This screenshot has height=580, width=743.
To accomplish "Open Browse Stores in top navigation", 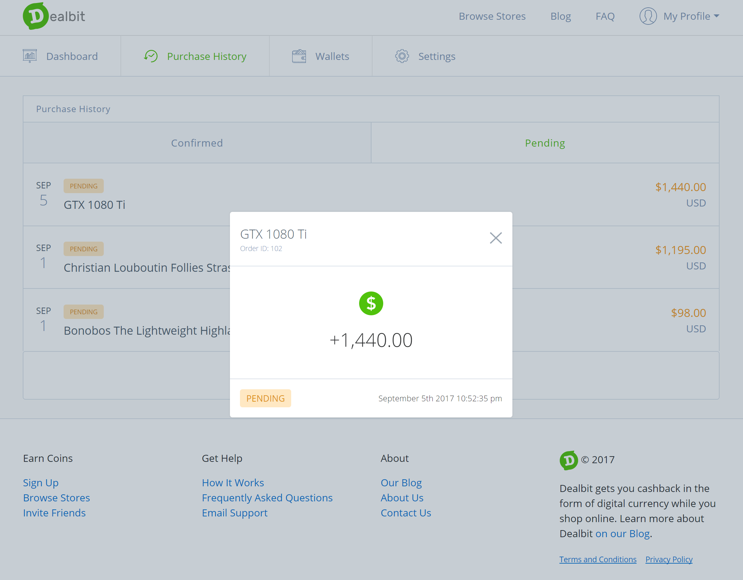I will 492,16.
